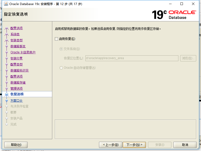This screenshot has width=201, height=151.
Task: Click the empty message area box
Action: 125,129
